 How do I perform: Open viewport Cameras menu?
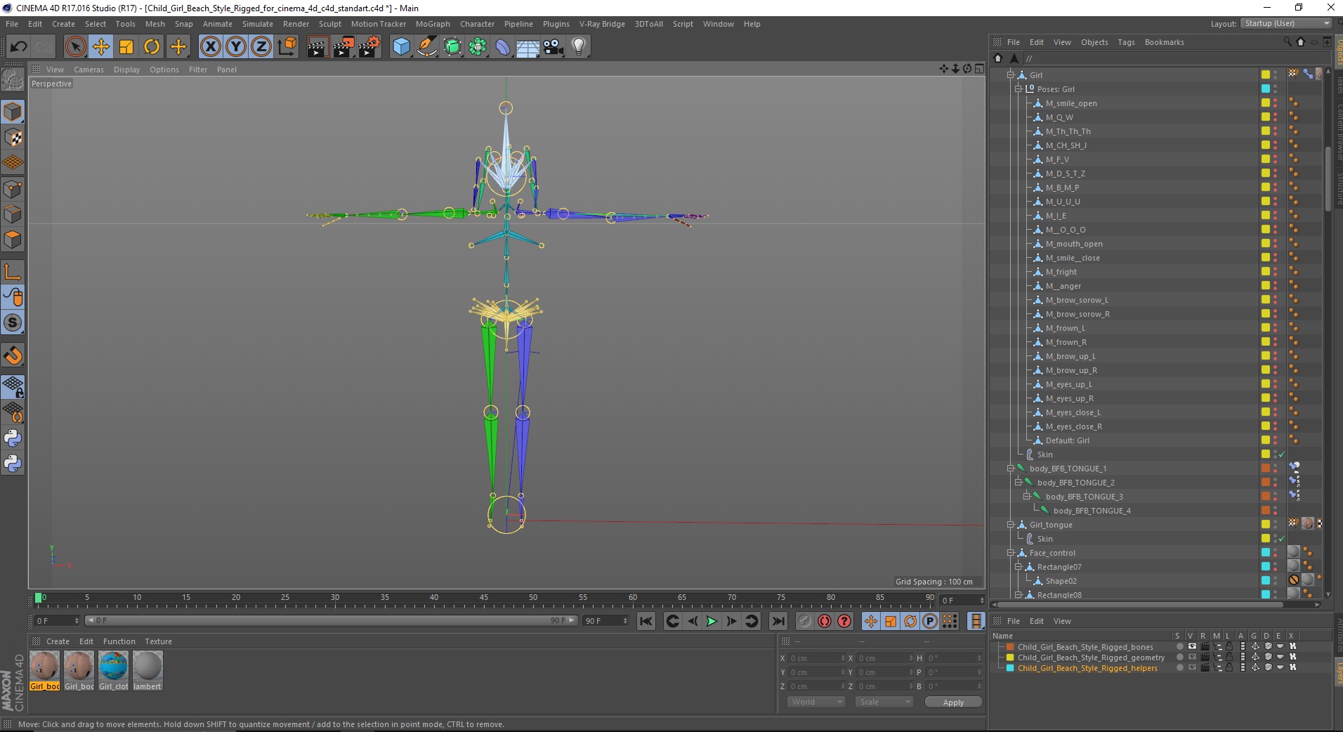pos(89,70)
